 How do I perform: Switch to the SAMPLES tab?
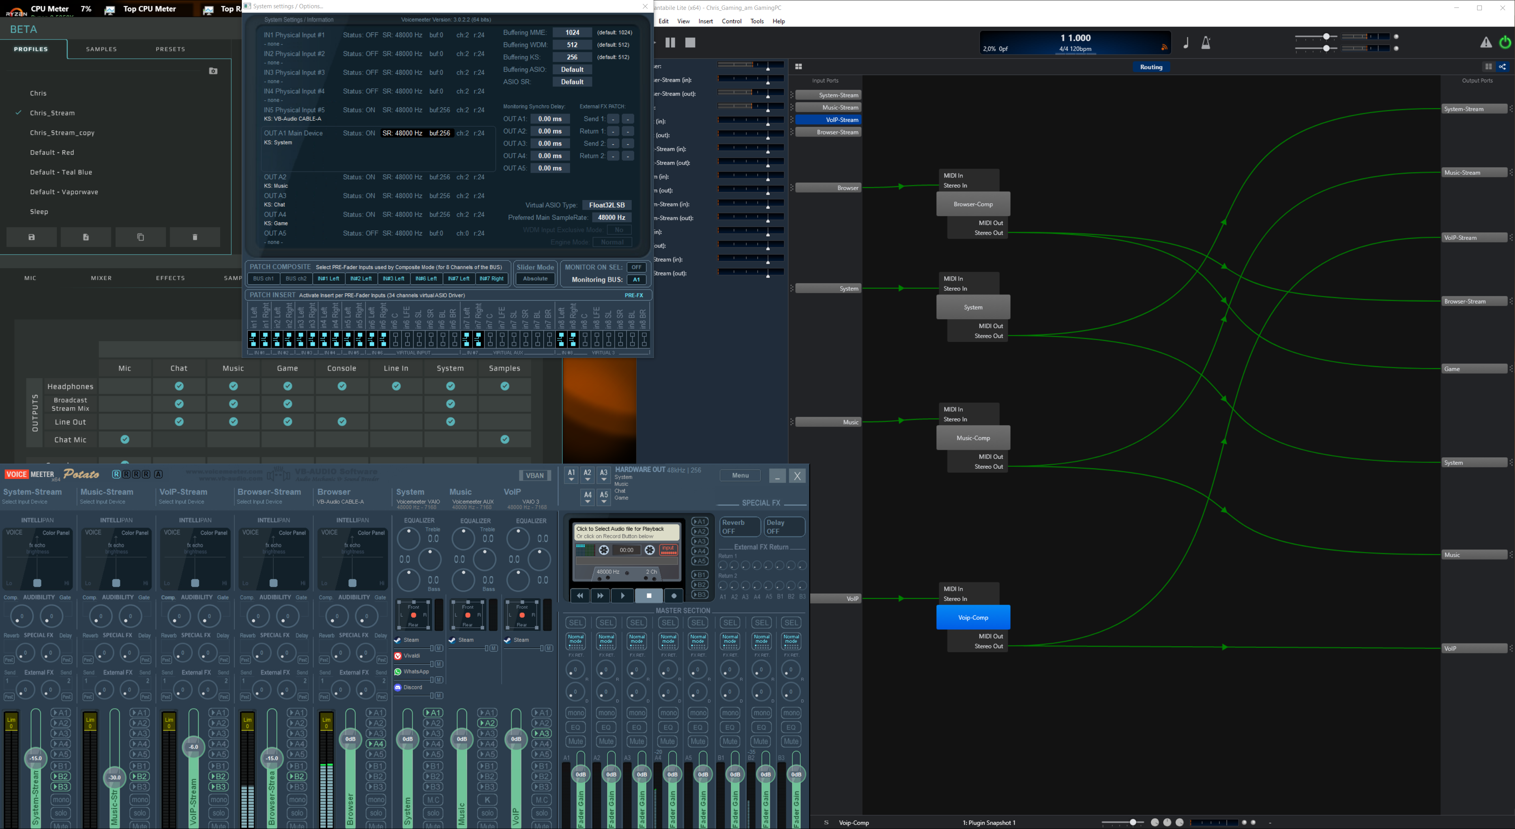click(101, 49)
